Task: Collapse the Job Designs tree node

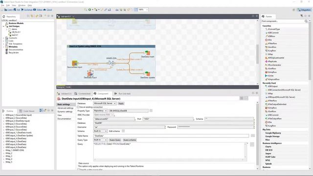Action: 3,26
